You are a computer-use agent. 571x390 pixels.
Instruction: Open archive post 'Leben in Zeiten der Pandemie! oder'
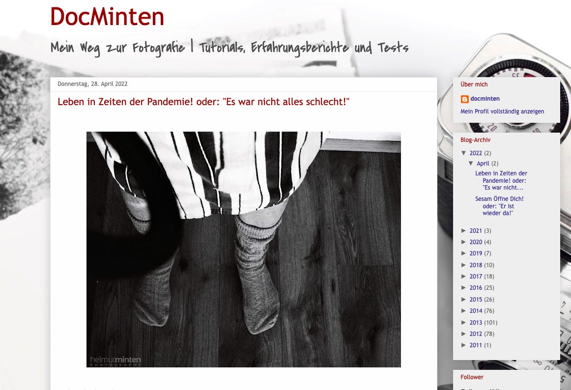[501, 181]
